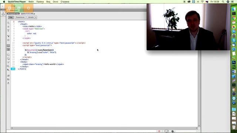This screenshot has width=237, height=133.
Task: Click the Apply Comment speech-bubble icon
Action: [8, 55]
